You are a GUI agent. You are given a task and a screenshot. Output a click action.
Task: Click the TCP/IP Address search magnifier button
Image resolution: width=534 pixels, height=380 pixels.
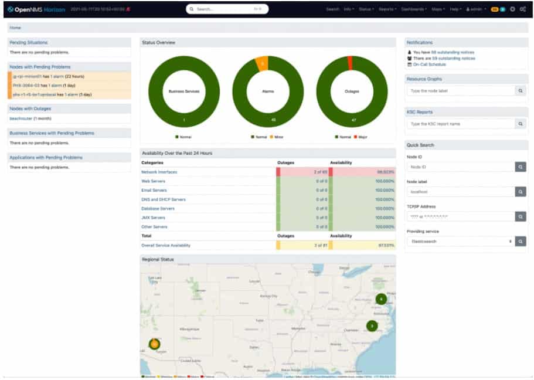point(521,216)
